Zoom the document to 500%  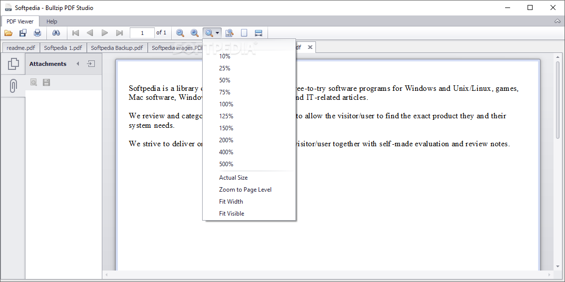click(x=249, y=164)
